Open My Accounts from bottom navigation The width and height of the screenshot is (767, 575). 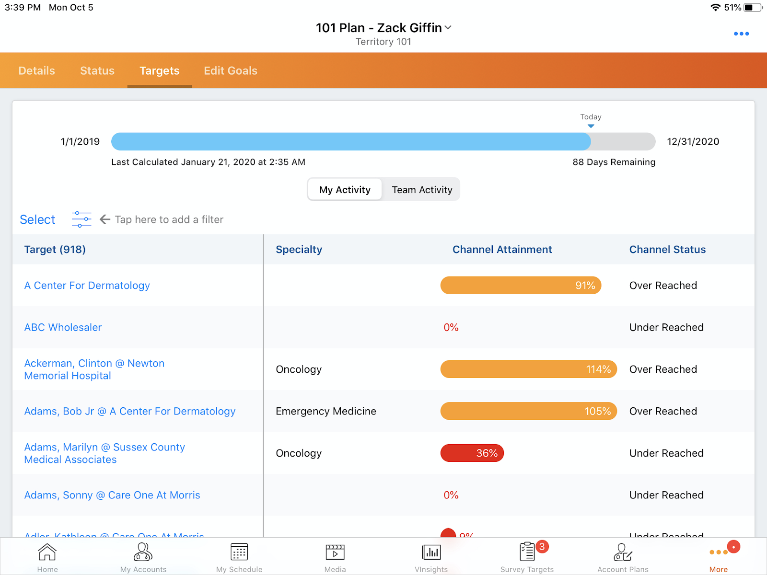click(143, 557)
